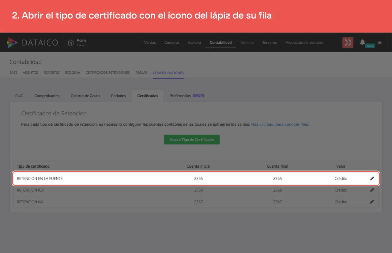Open the hamburger menu icon
The height and width of the screenshot is (253, 392).
tap(380, 43)
